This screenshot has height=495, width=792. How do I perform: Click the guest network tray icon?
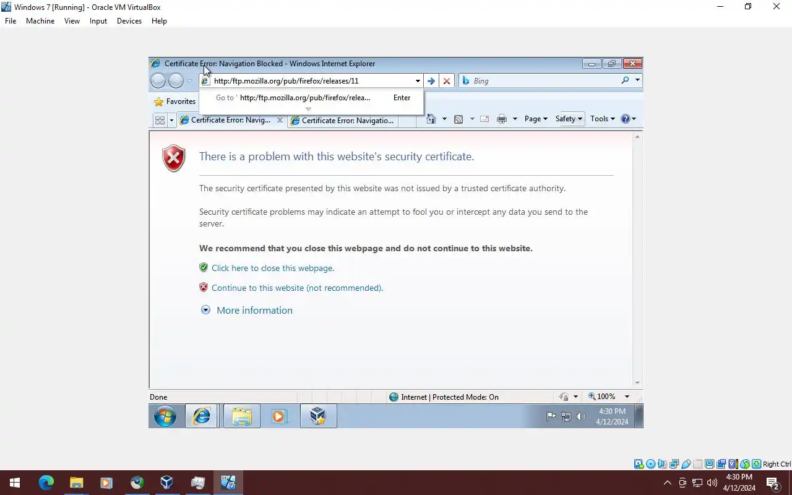(566, 416)
